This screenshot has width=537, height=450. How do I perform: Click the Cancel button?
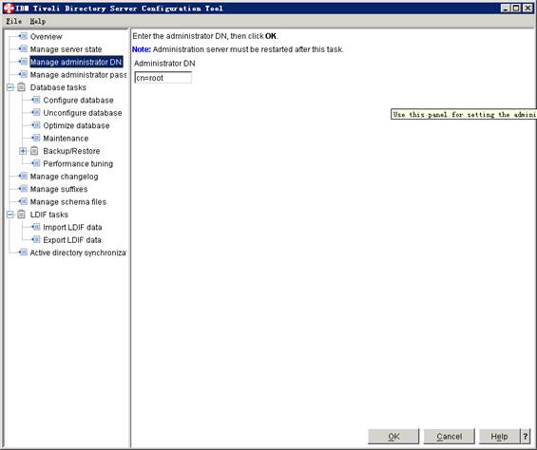pyautogui.click(x=449, y=437)
